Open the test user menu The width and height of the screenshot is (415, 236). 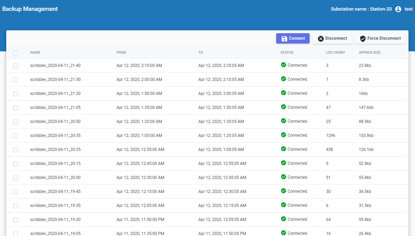click(x=408, y=9)
